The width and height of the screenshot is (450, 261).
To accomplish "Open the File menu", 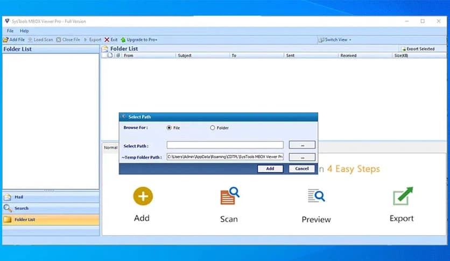I will click(x=10, y=31).
